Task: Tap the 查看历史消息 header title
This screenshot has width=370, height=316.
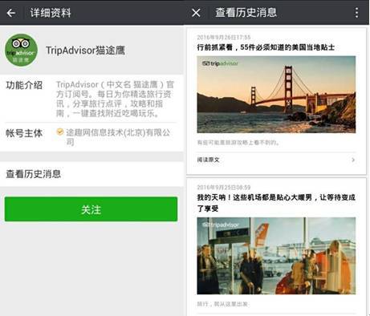Action: (246, 13)
